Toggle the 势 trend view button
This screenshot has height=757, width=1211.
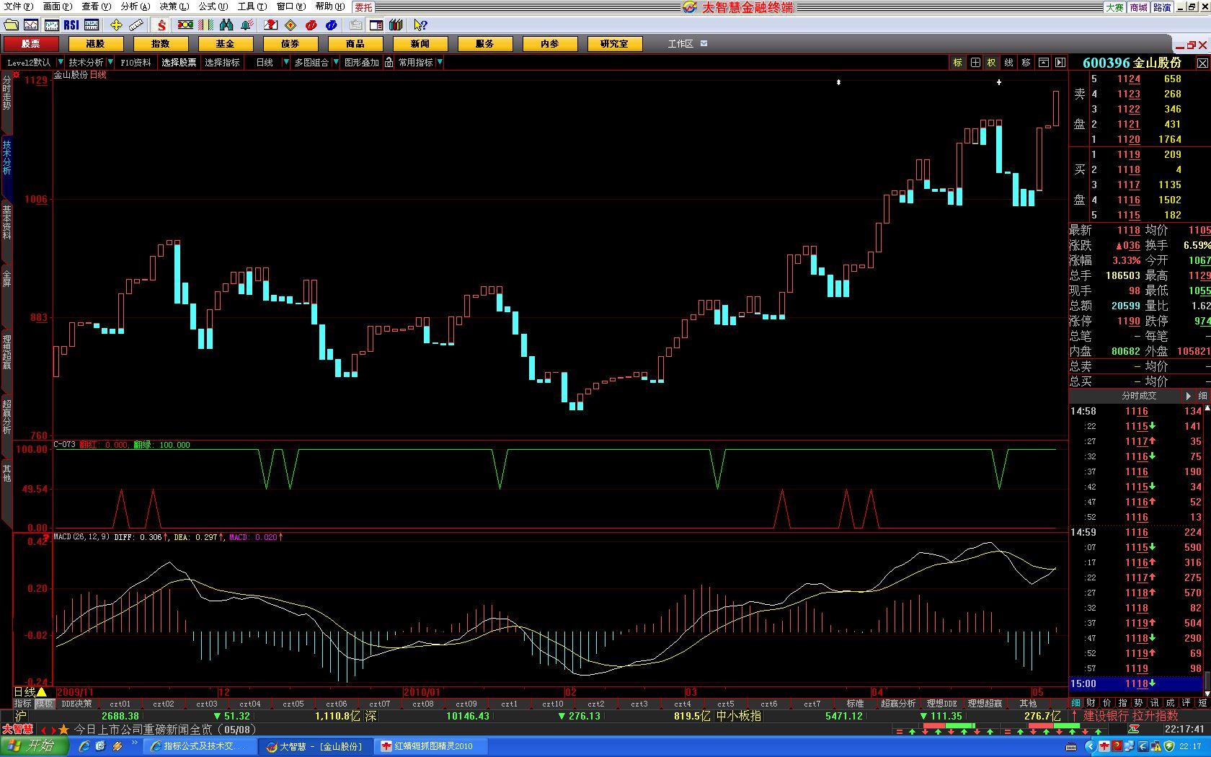[1139, 703]
